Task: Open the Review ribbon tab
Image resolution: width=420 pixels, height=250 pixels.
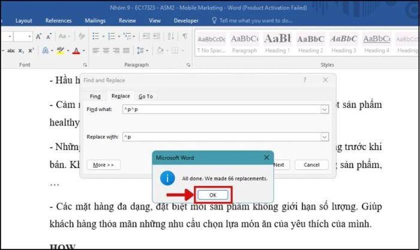Action: [x=127, y=20]
